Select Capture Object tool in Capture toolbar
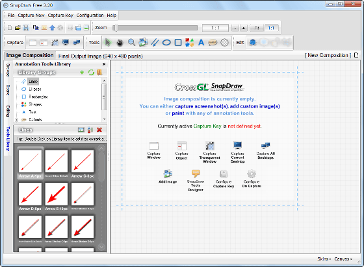Screen dimensions: 364x267 [x=44, y=43]
